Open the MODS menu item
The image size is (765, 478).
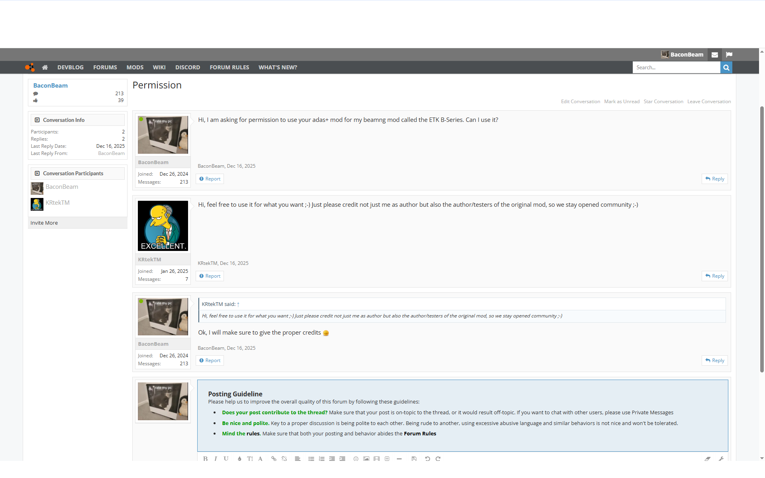click(135, 67)
